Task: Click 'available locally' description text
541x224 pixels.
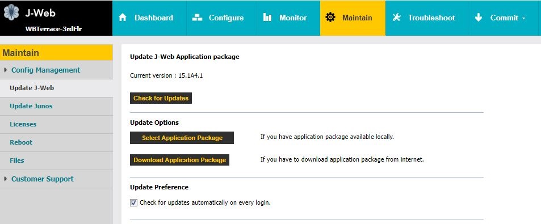Action: [x=327, y=137]
